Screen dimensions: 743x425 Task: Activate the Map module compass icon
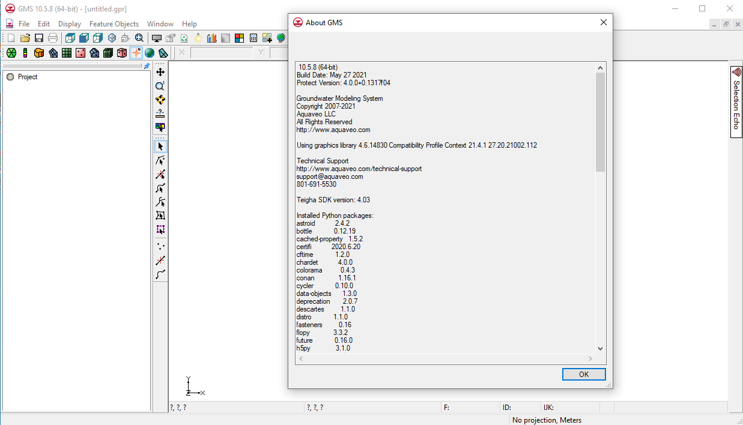click(136, 53)
